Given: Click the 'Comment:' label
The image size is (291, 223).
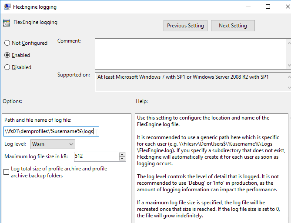Looking at the screenshot, I should (x=69, y=41).
